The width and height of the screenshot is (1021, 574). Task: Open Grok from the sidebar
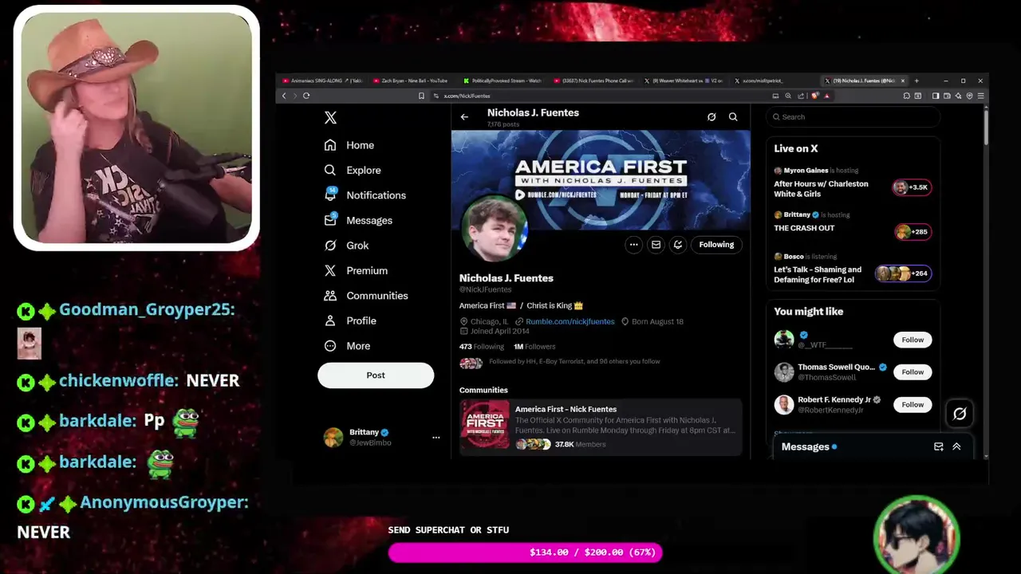point(346,246)
